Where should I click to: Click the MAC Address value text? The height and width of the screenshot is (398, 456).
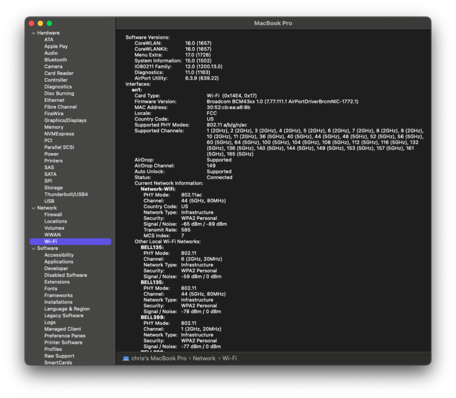(229, 107)
